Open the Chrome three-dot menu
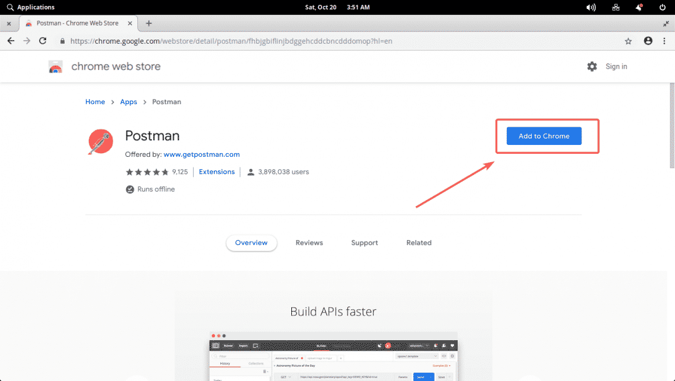This screenshot has width=675, height=381. tap(664, 41)
